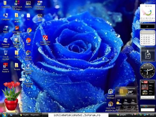Open the Retea network icon
This screenshot has width=156, height=117.
[6, 29]
